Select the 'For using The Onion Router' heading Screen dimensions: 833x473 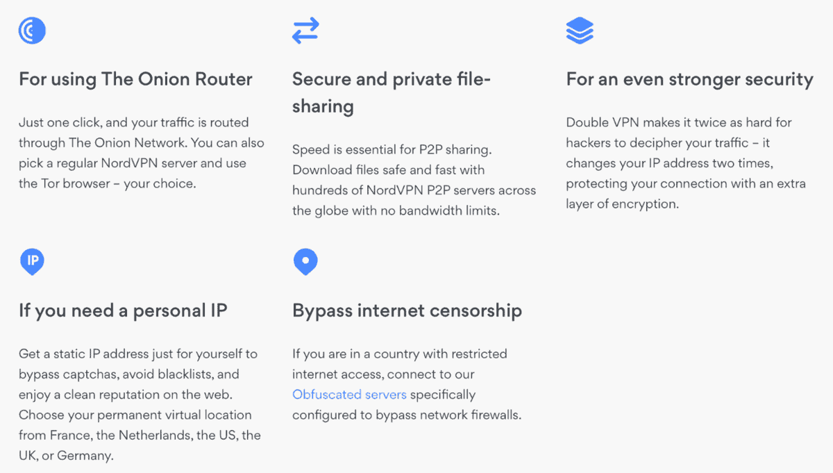point(135,78)
